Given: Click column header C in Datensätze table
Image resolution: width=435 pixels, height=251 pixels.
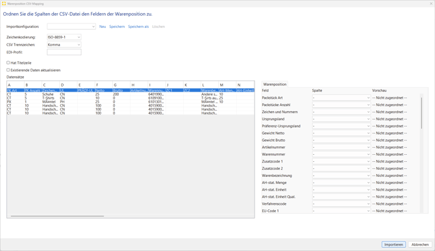Looking at the screenshot, I should point(51,85).
